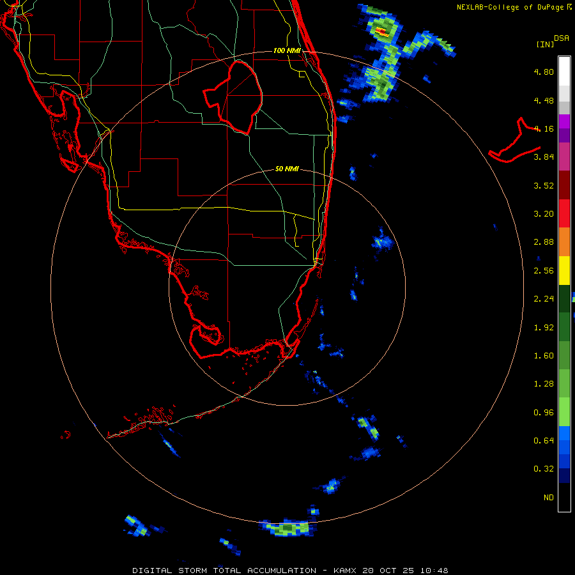Click the 50 NMI range ring label
575x575 pixels.
(x=287, y=169)
